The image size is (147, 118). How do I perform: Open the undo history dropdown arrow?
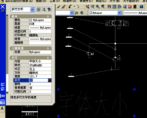click(x=74, y=7)
